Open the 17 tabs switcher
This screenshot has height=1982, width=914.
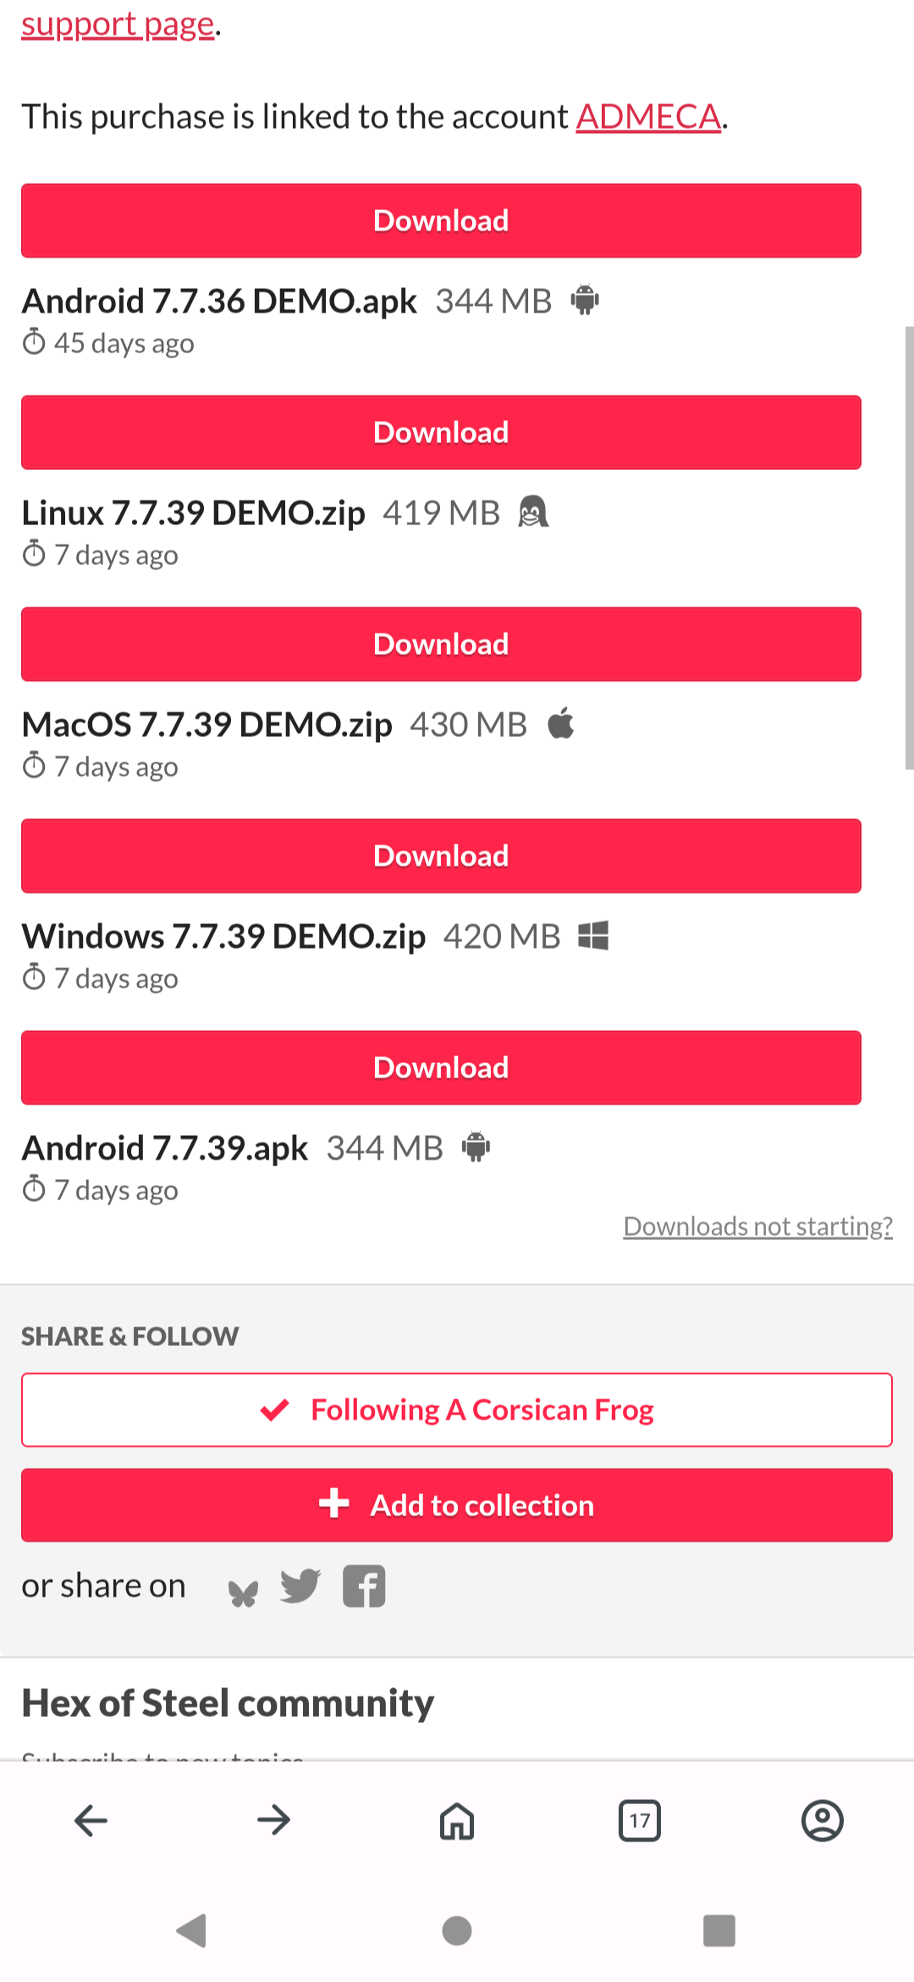pyautogui.click(x=640, y=1820)
